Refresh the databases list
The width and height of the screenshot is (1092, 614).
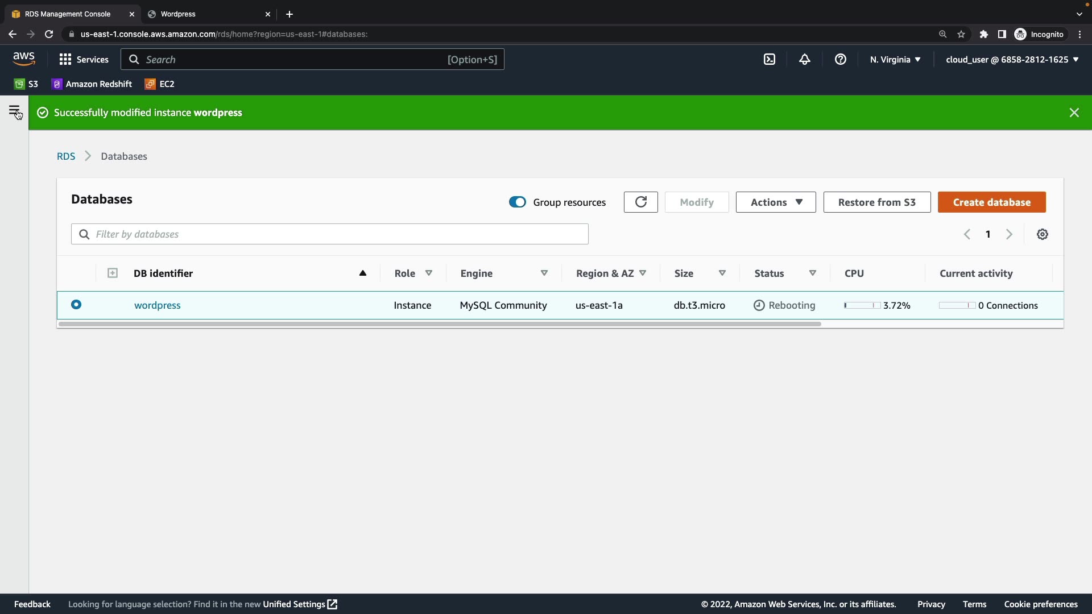click(x=640, y=202)
